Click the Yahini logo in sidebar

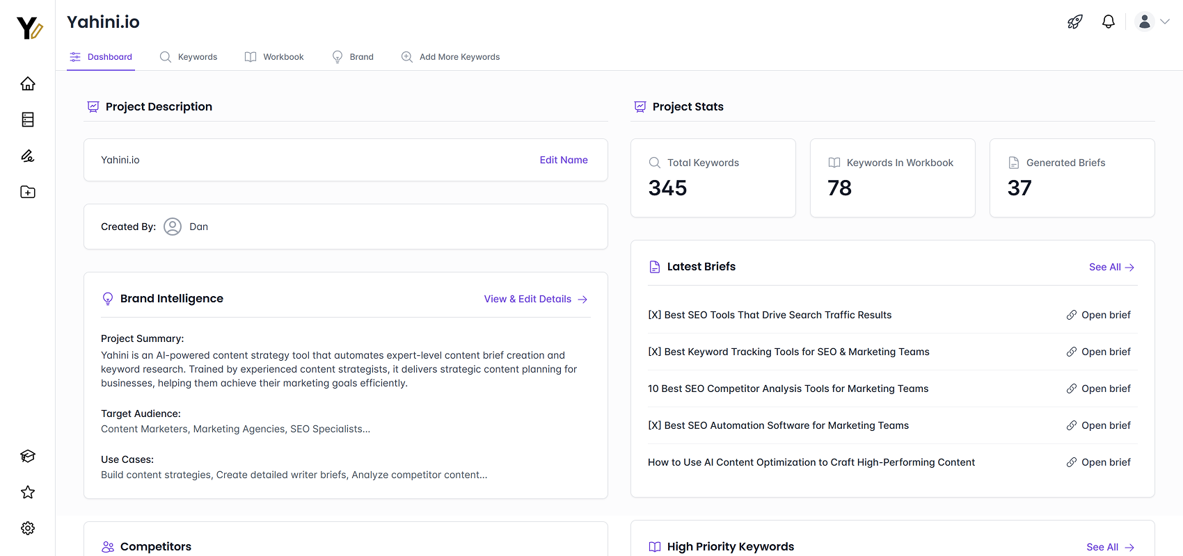tap(29, 28)
